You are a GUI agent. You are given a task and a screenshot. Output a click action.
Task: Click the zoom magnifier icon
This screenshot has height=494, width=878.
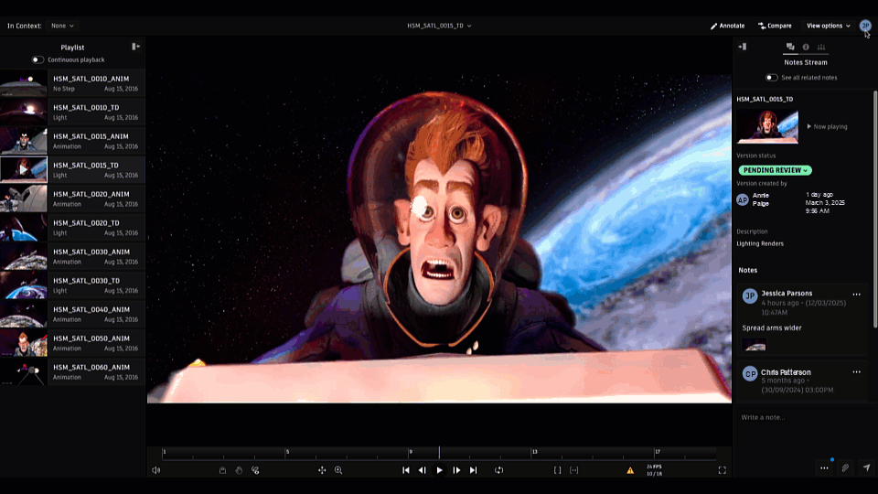[x=338, y=470]
